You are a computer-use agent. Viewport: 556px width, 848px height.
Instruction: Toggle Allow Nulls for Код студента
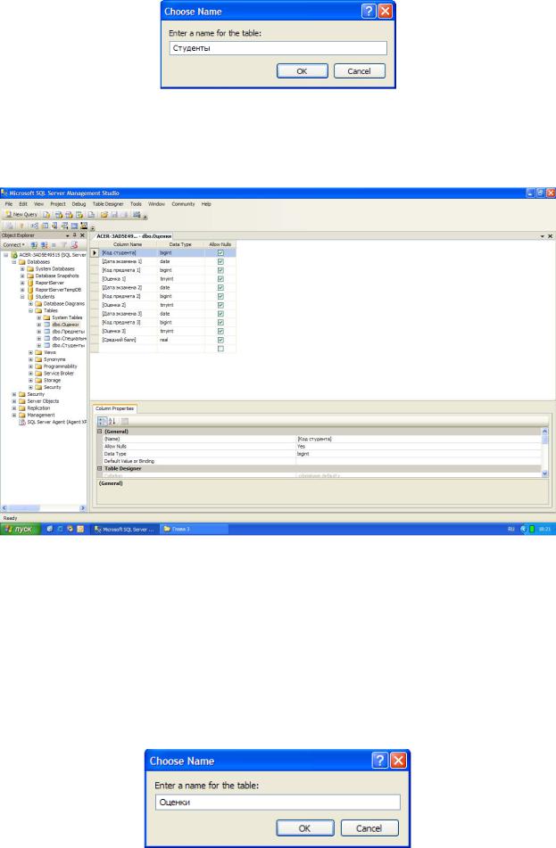(x=220, y=252)
